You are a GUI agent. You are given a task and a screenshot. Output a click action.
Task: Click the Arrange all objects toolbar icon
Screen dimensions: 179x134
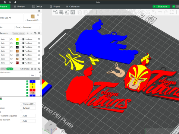(73, 12)
